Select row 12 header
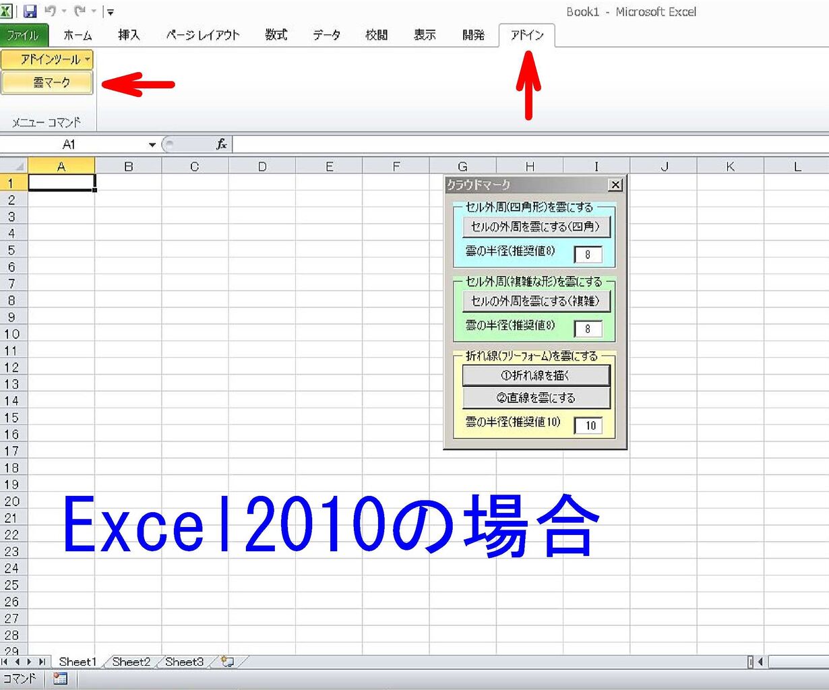The width and height of the screenshot is (829, 690). 13,367
